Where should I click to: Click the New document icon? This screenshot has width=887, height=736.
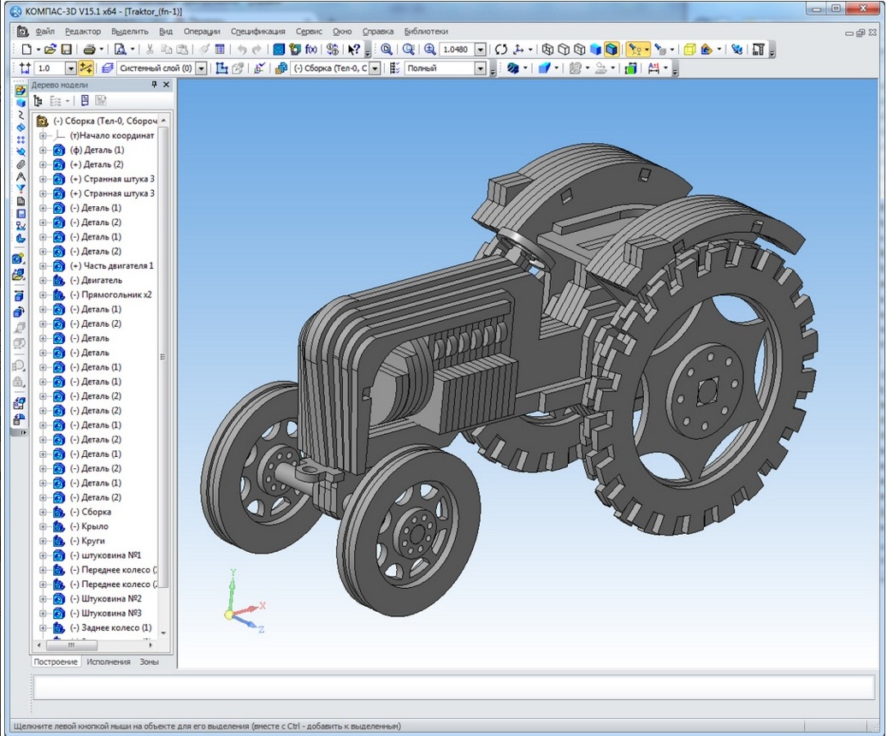(26, 50)
